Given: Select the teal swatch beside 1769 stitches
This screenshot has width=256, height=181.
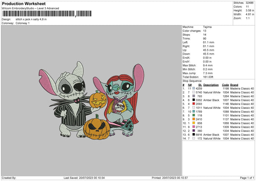Looking at the screenshot, I should click(x=194, y=111).
